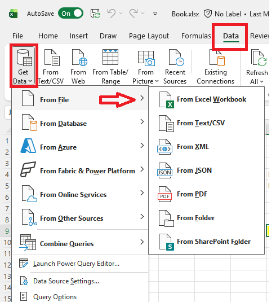This screenshot has width=276, height=302.
Task: Open the From Picture ribbon dropdown
Action: [x=145, y=67]
